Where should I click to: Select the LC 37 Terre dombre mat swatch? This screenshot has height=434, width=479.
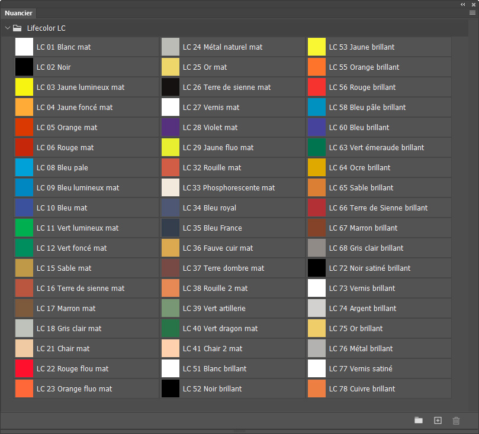pos(171,268)
